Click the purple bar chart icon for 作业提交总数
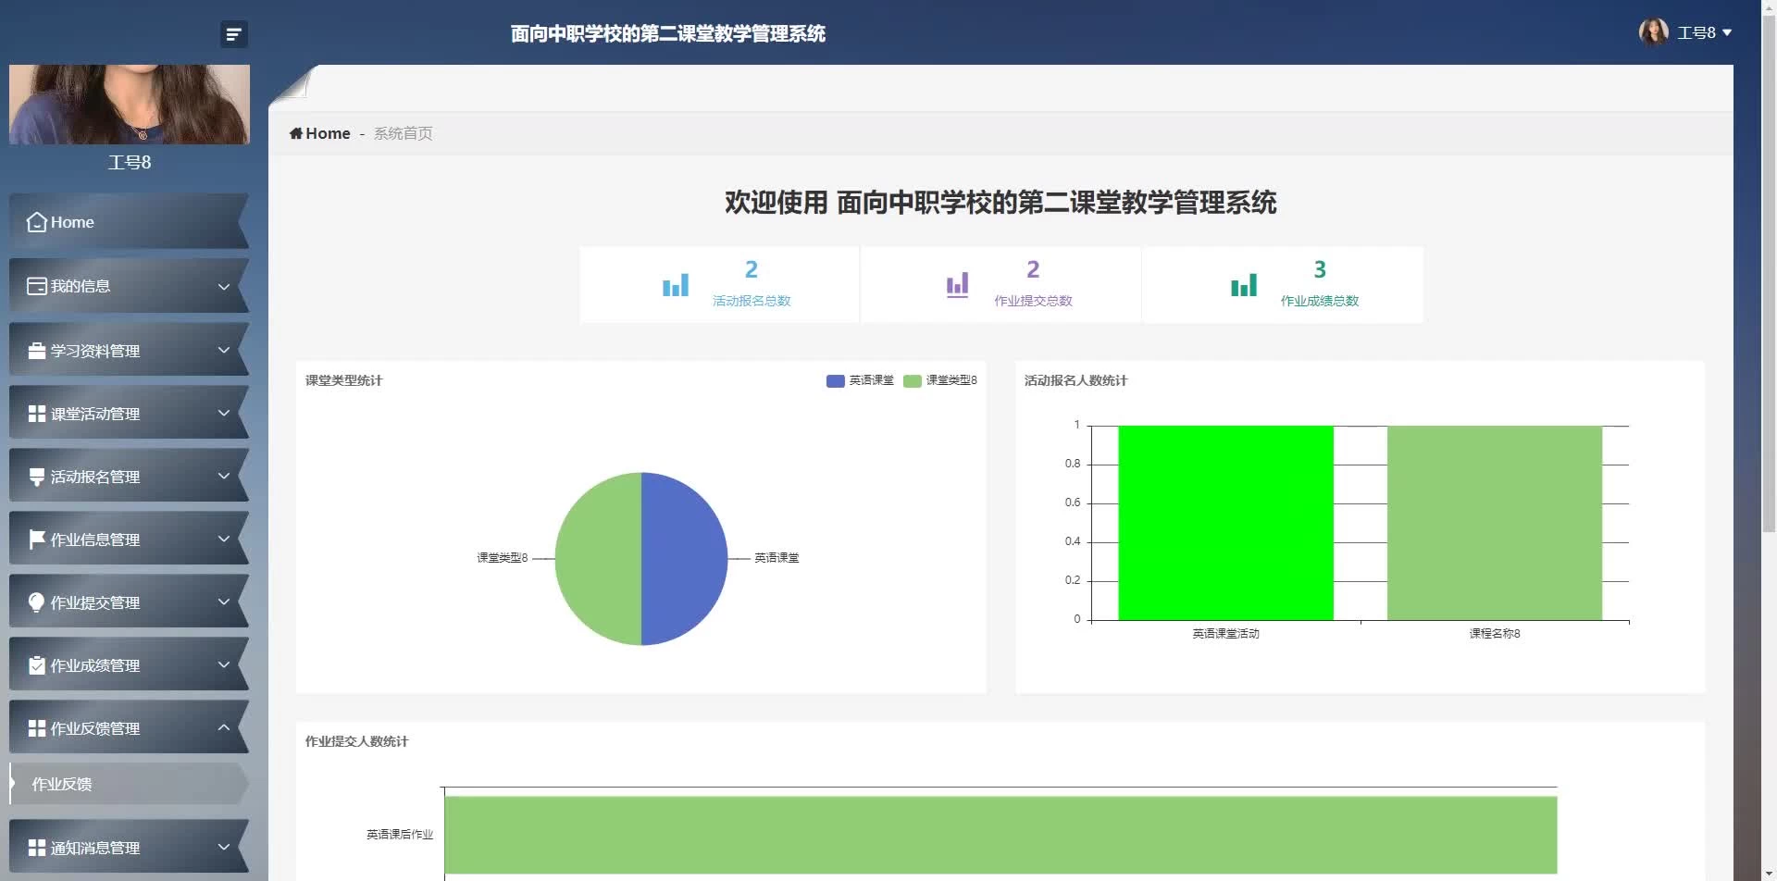This screenshot has width=1777, height=881. (957, 285)
